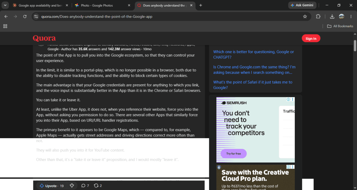The image size is (357, 190).
Task: Click Semrush ad info icon
Action: (288, 99)
